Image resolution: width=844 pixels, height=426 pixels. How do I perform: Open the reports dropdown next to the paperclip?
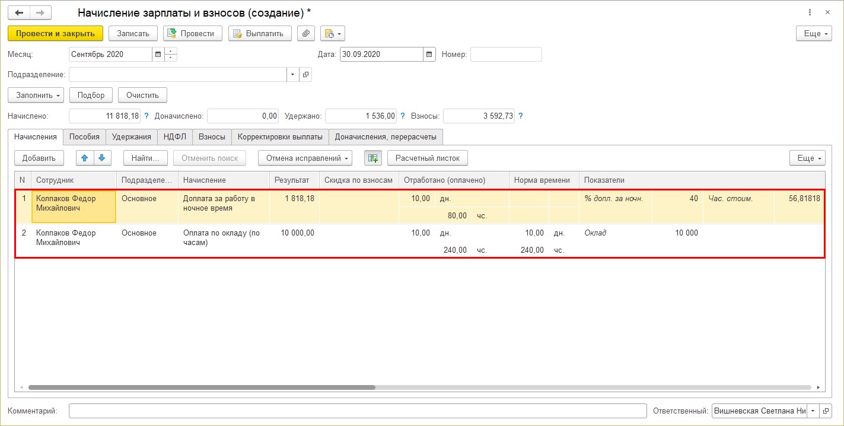332,33
